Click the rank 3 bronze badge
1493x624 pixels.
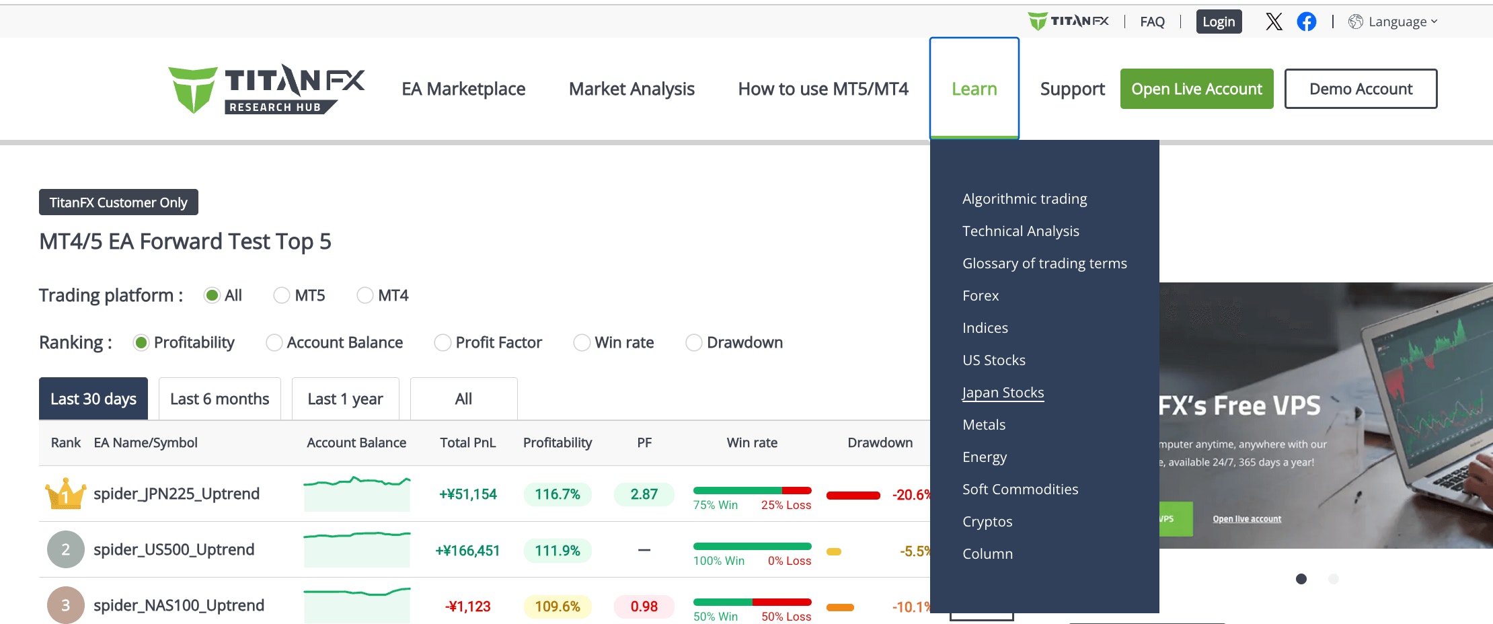click(x=65, y=605)
